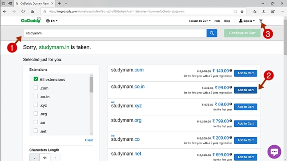Click the GoDaddy logo
This screenshot has width=287, height=161.
31,20
